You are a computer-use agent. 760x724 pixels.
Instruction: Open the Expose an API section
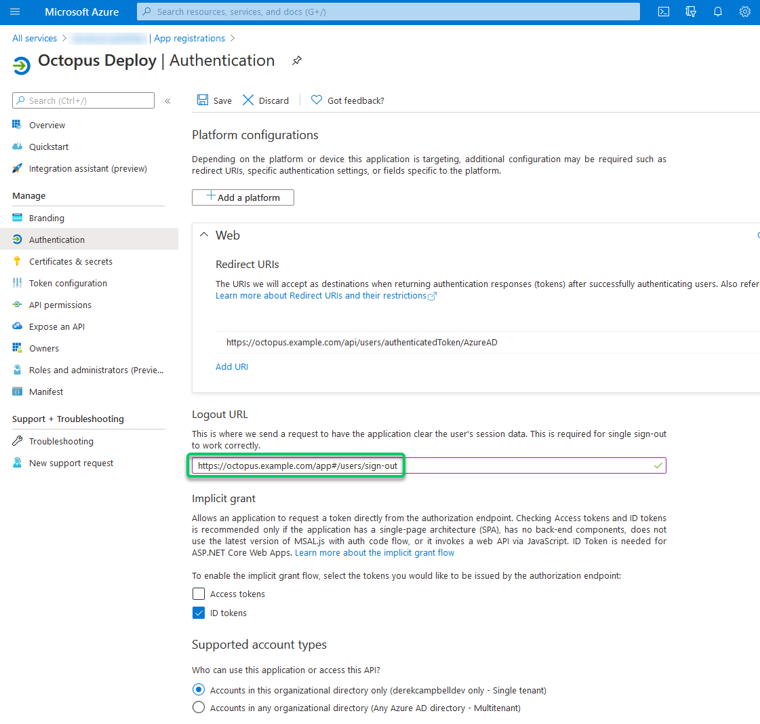pos(58,326)
